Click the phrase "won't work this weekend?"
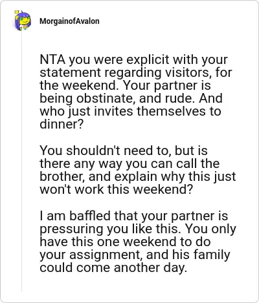 (x=116, y=189)
